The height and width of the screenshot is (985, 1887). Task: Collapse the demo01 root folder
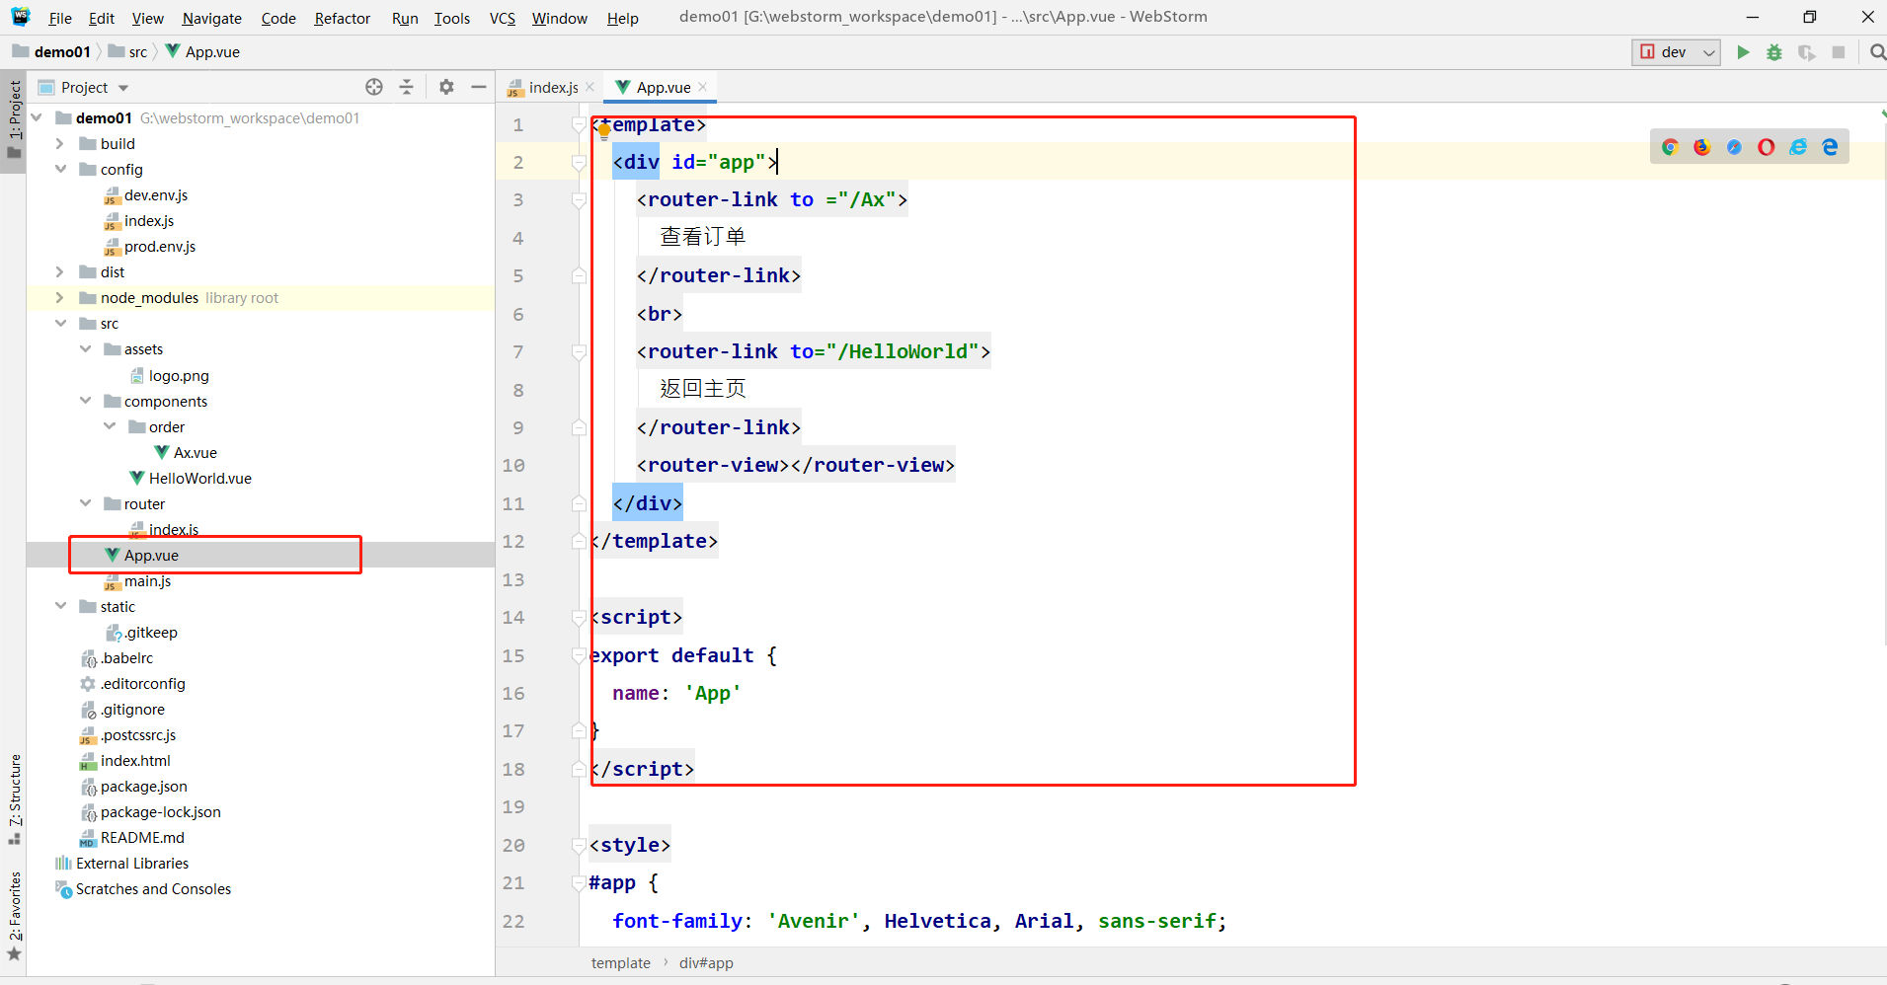pyautogui.click(x=37, y=117)
